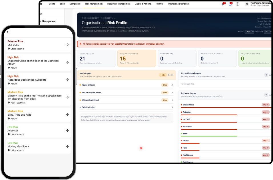Click Roof Hazard progress bar
The height and width of the screenshot is (180, 273).
(190, 158)
